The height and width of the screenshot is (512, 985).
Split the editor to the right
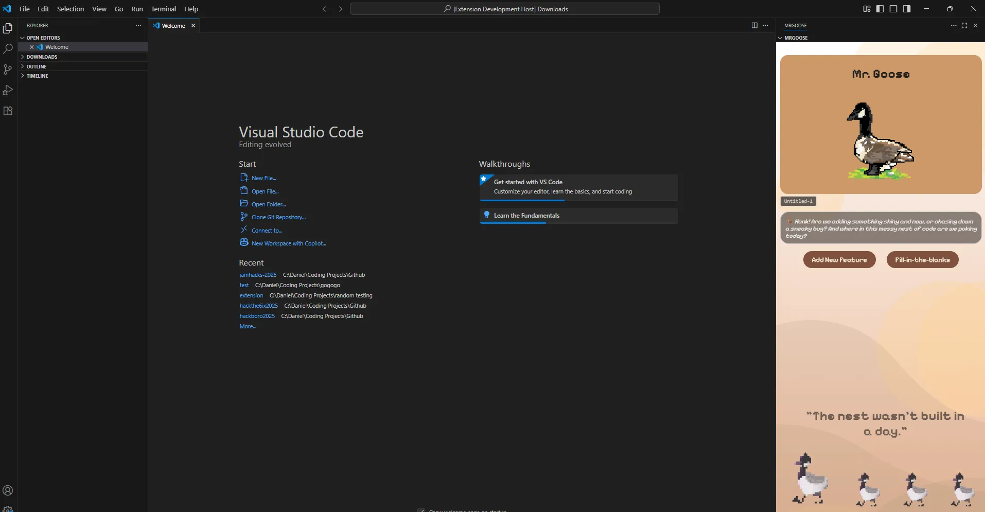(x=754, y=25)
